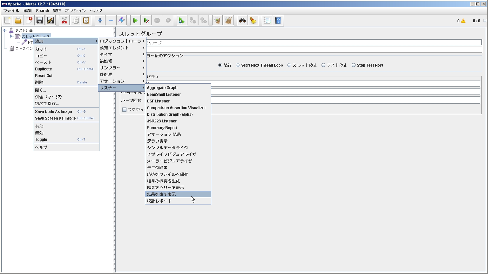Viewport: 488px width, 274px height.
Task: Click the scissors Cut icon
Action: click(x=64, y=21)
